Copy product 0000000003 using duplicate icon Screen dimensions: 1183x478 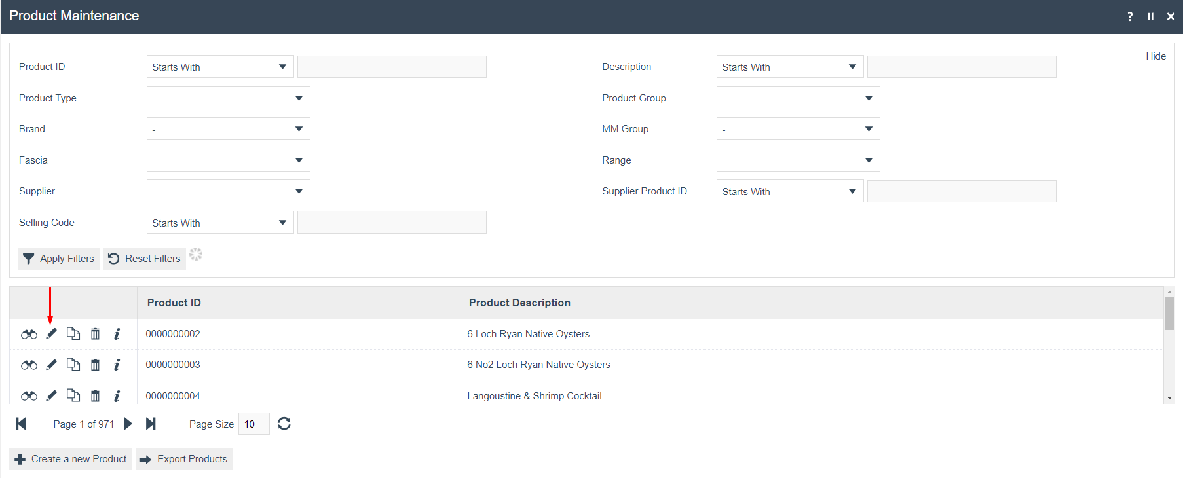[x=73, y=365]
